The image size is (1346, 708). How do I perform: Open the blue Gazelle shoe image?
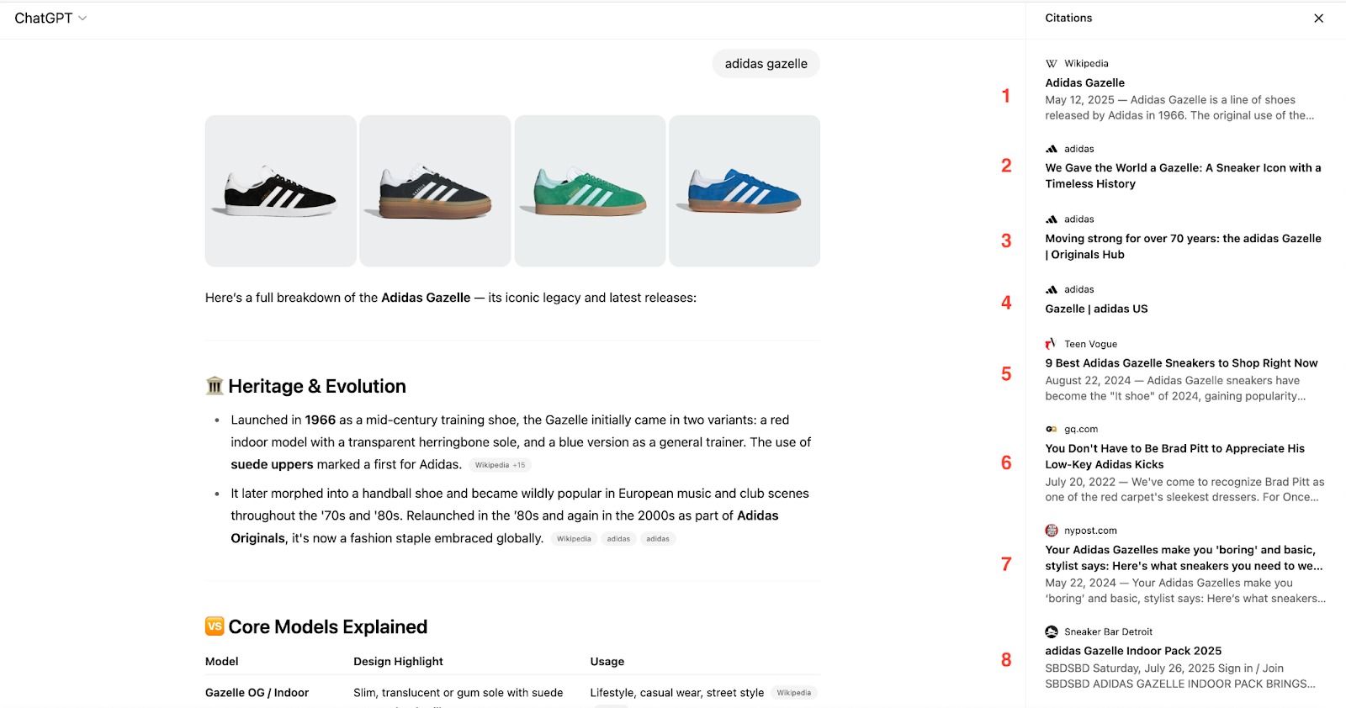[x=745, y=191]
